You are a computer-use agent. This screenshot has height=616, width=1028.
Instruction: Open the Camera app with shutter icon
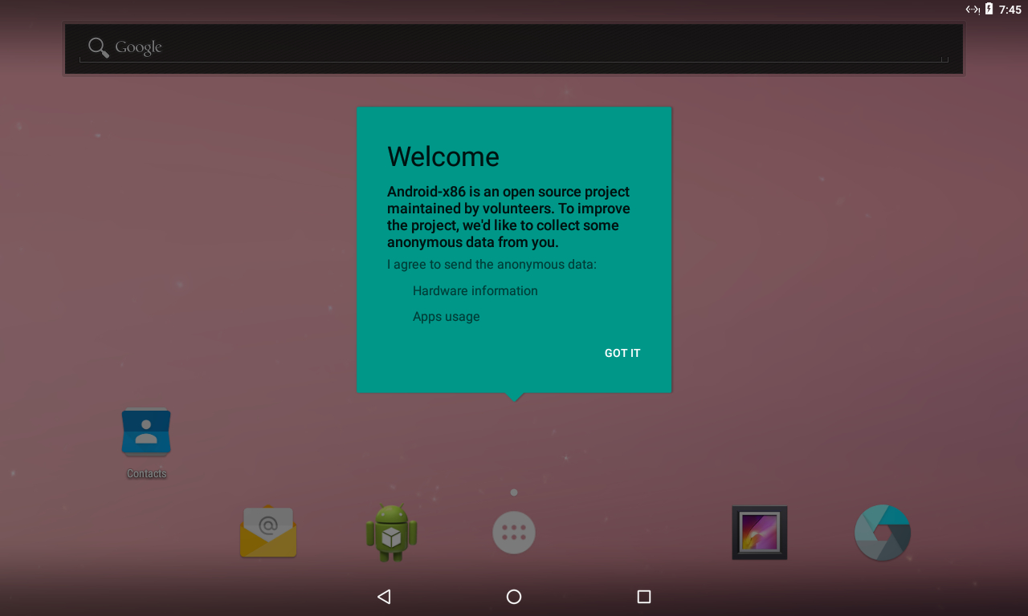[883, 533]
